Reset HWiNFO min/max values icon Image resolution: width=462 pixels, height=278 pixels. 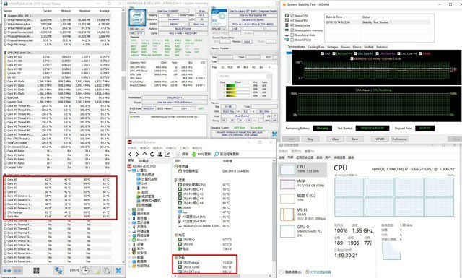click(107, 270)
